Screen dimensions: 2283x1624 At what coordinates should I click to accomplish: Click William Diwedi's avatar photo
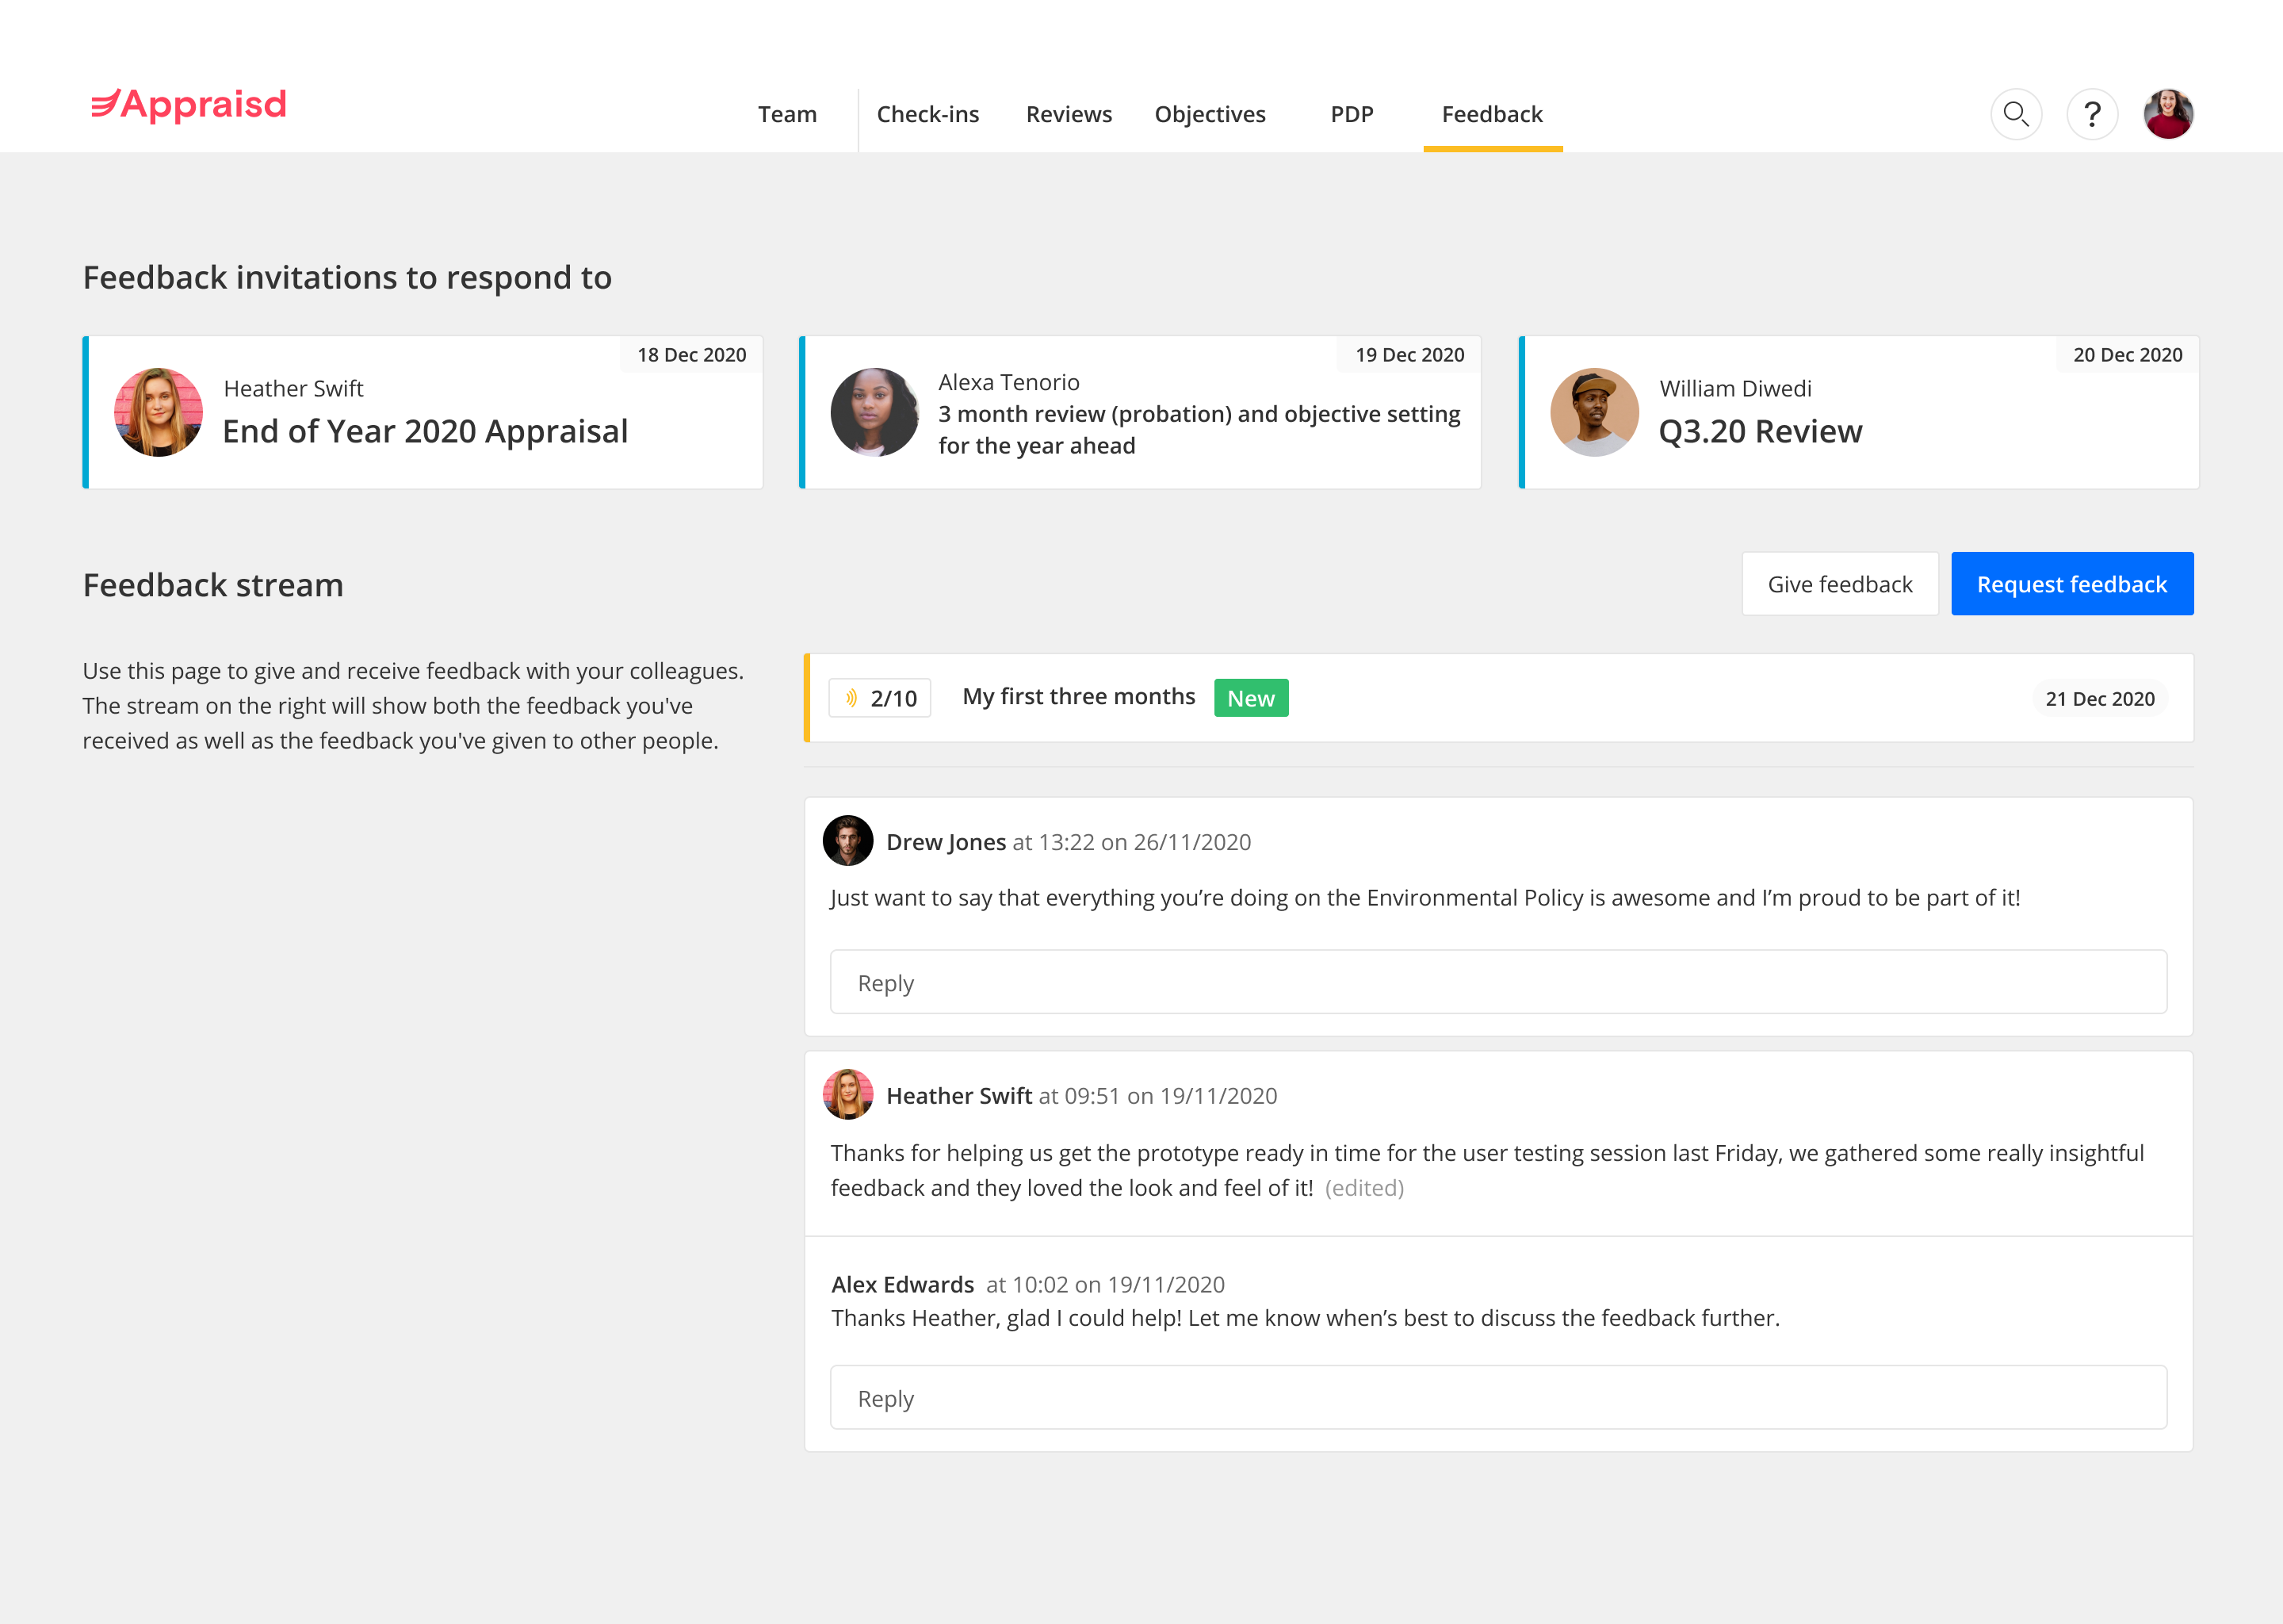[1593, 412]
